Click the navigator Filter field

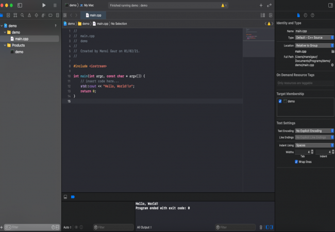pyautogui.click(x=32, y=227)
